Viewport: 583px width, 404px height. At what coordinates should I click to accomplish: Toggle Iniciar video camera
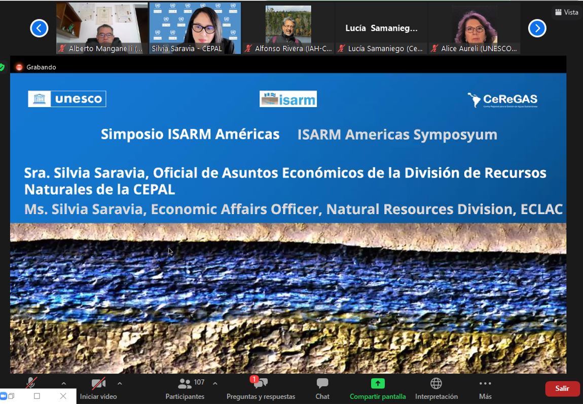click(98, 389)
